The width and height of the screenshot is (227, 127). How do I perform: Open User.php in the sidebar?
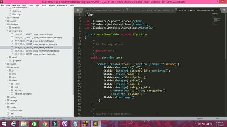[16, 14]
